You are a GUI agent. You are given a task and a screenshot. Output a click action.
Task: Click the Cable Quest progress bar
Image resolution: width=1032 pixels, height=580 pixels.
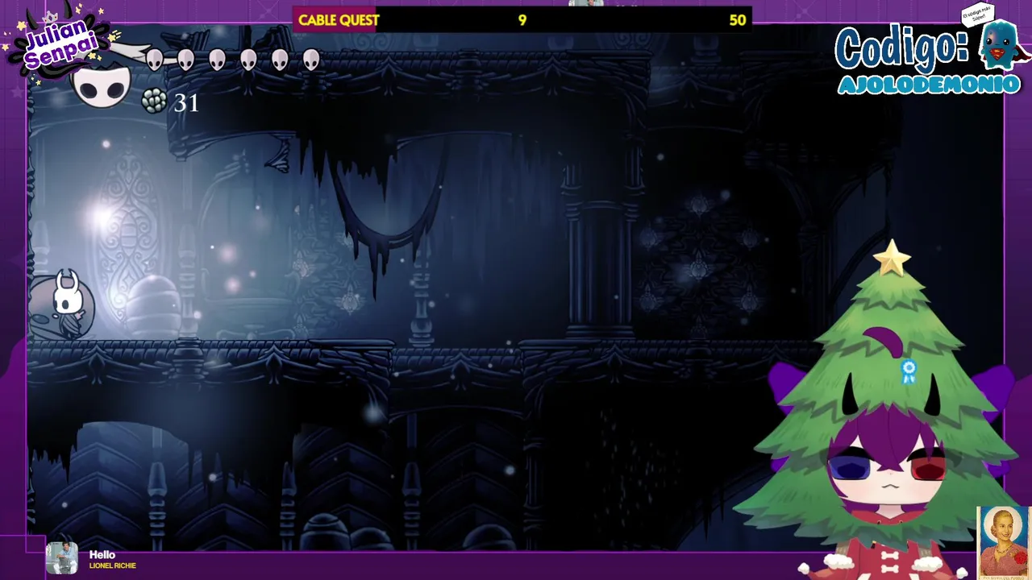point(522,20)
